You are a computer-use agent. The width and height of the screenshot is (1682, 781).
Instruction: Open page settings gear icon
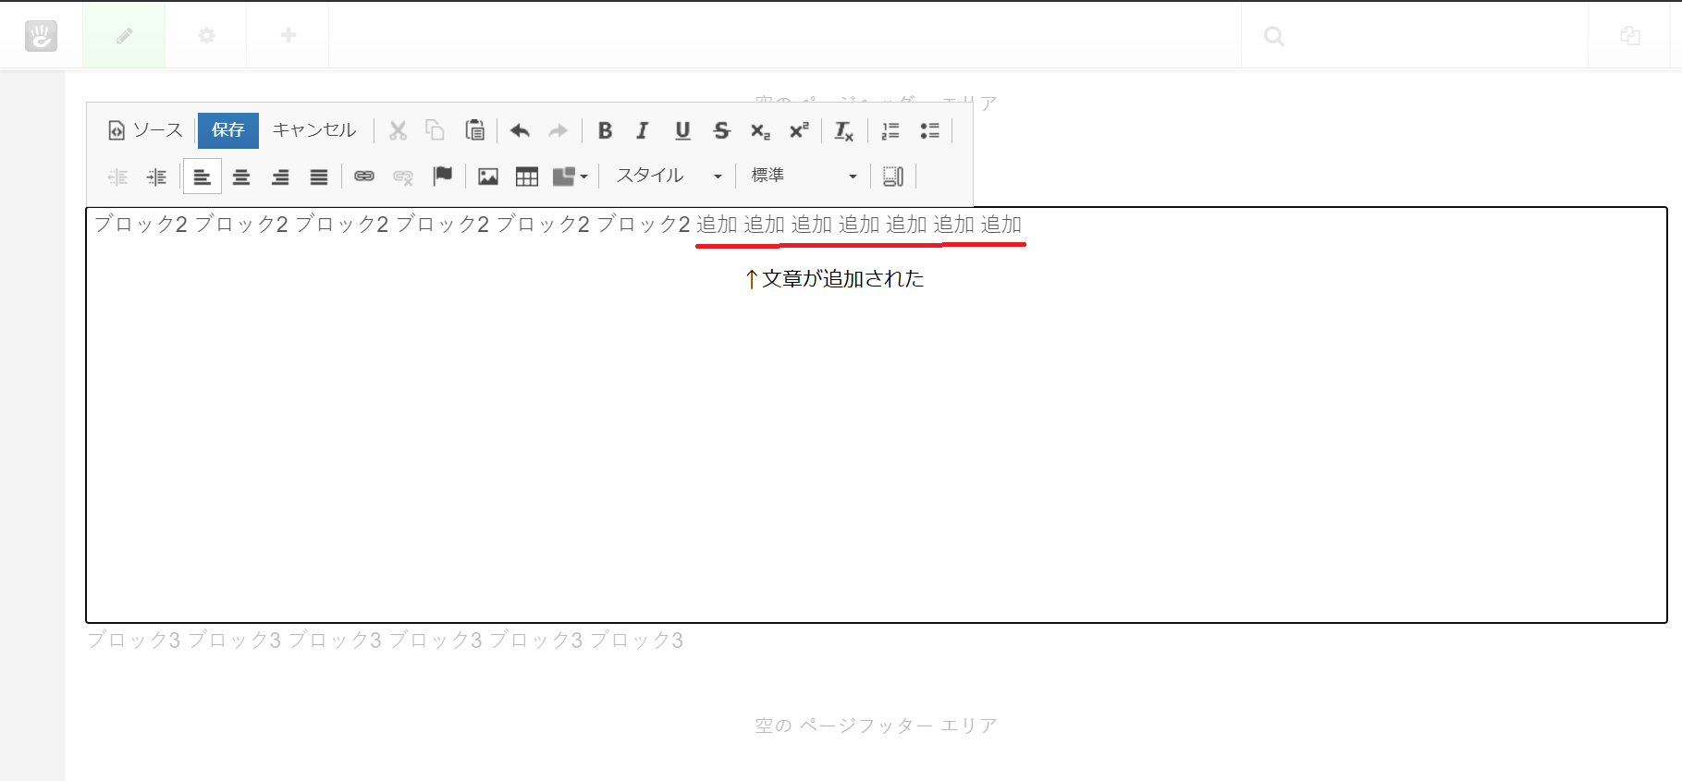(206, 35)
